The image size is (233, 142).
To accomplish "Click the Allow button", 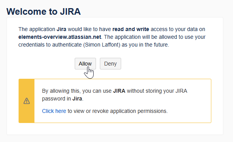I will tap(85, 64).
